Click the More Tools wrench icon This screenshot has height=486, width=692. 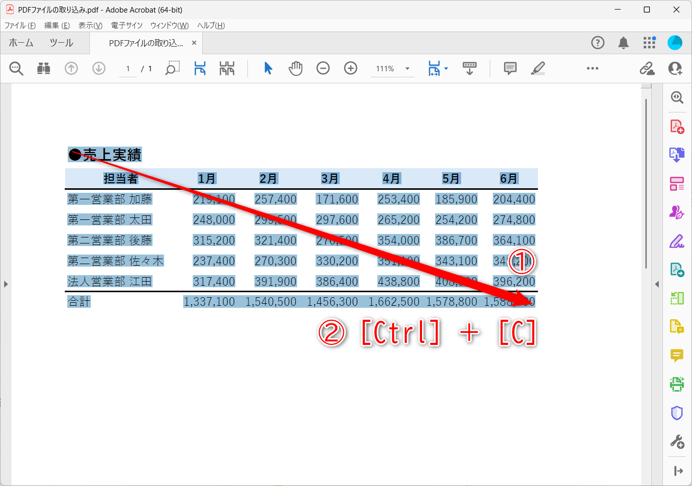pos(677,442)
